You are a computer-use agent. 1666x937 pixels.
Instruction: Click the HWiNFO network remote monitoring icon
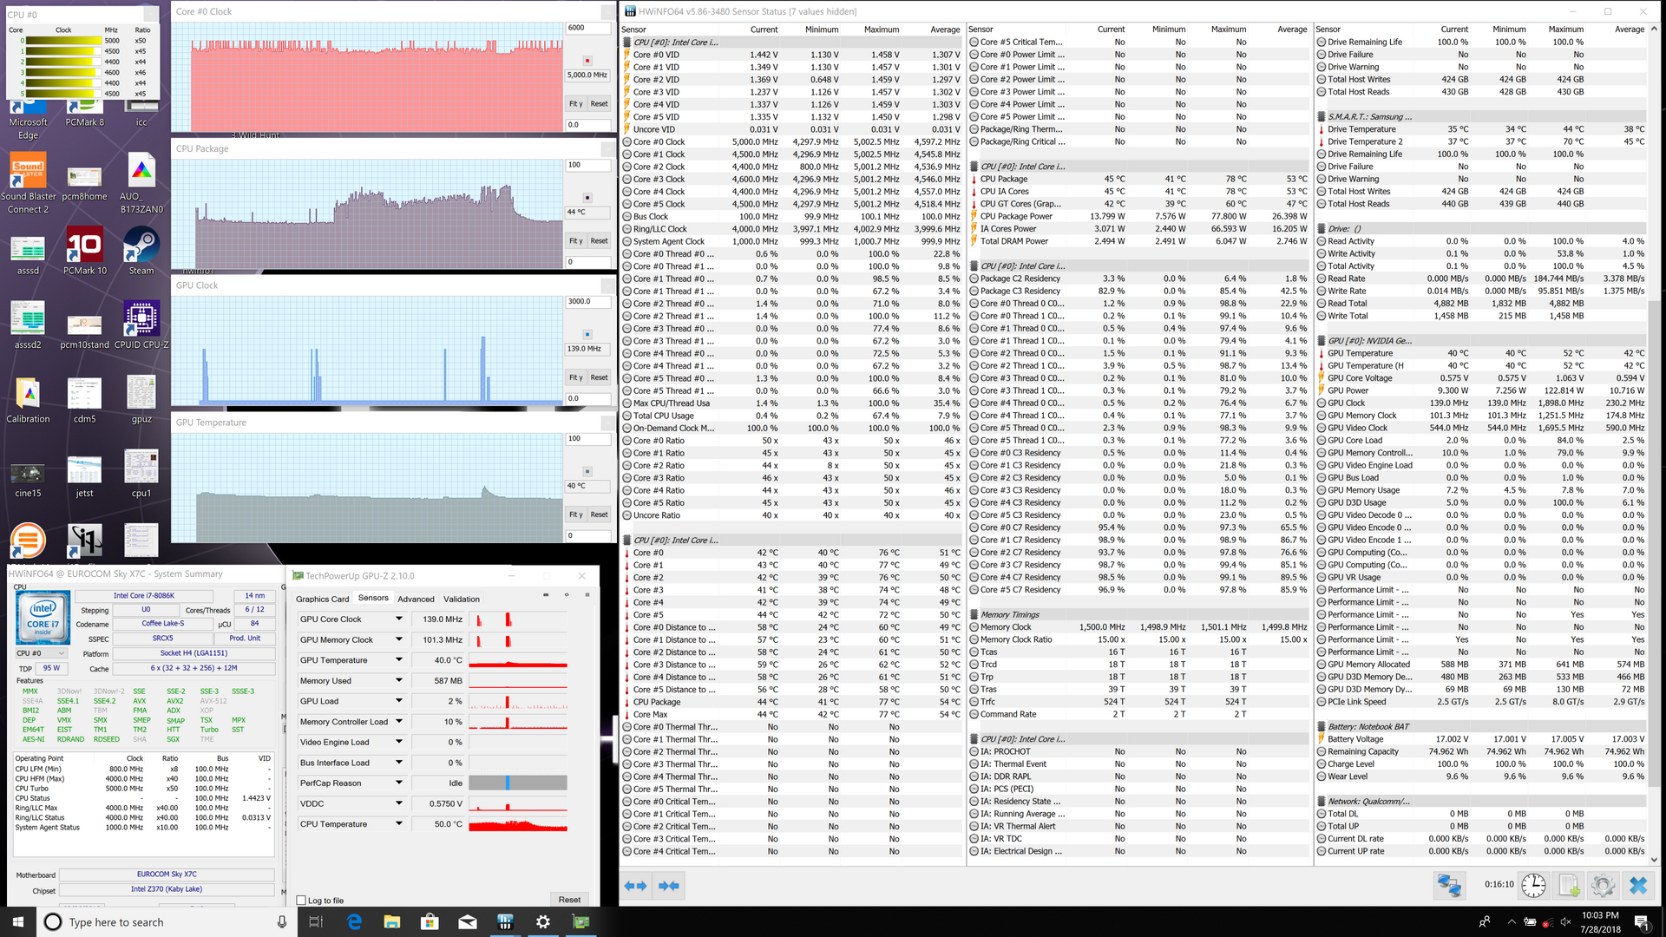coord(1448,885)
